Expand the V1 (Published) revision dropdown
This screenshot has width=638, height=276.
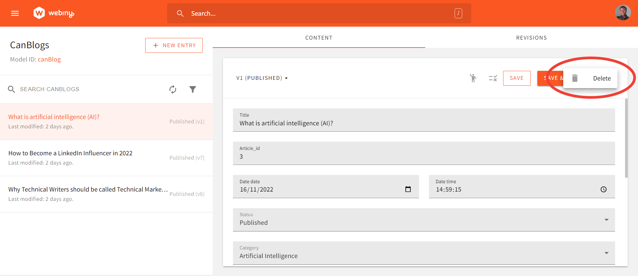(x=262, y=78)
